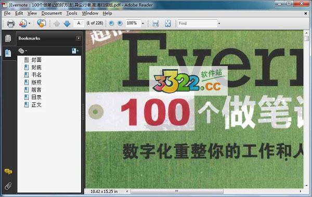Click the expand current bookmark icon
The height and width of the screenshot is (197, 312).
(x=75, y=51)
